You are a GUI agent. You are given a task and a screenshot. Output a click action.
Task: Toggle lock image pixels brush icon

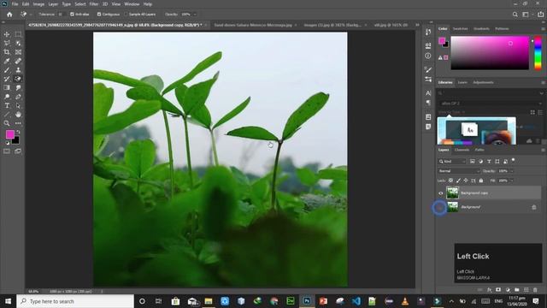[458, 181]
